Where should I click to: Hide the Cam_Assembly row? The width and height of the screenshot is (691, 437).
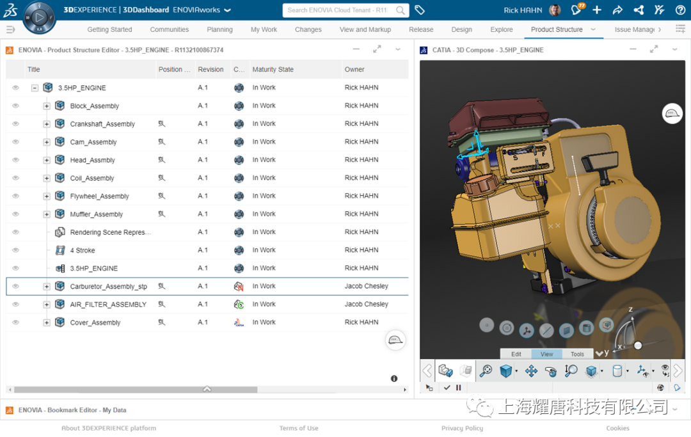point(15,142)
